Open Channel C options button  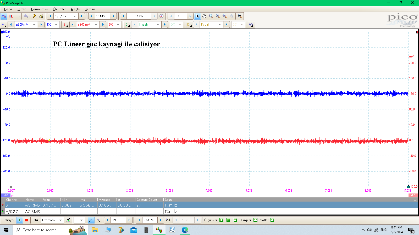tap(127, 25)
